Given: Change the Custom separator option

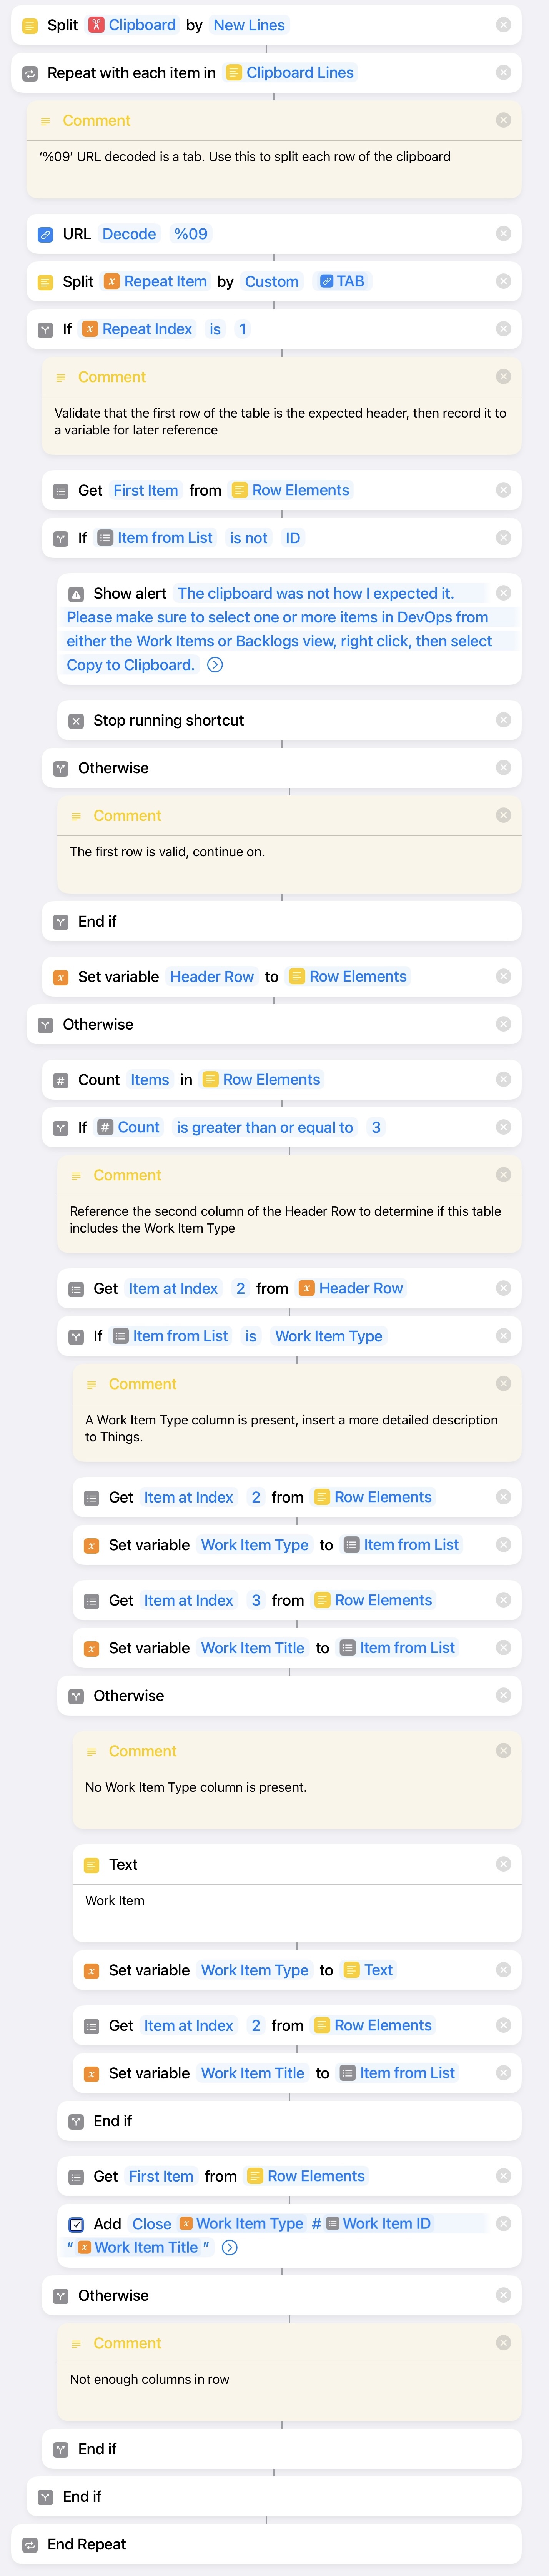Looking at the screenshot, I should [272, 282].
